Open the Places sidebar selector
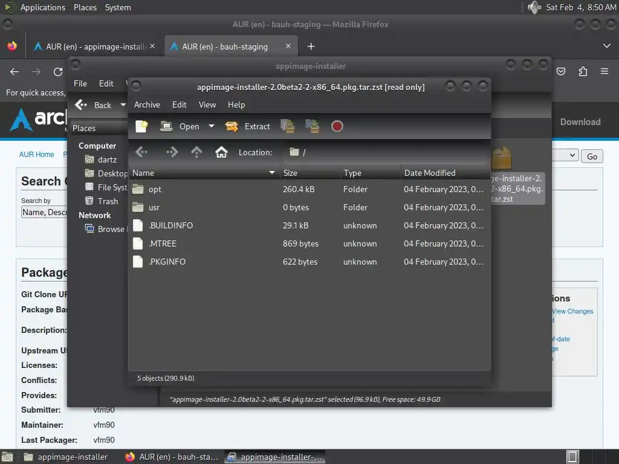 (99, 128)
